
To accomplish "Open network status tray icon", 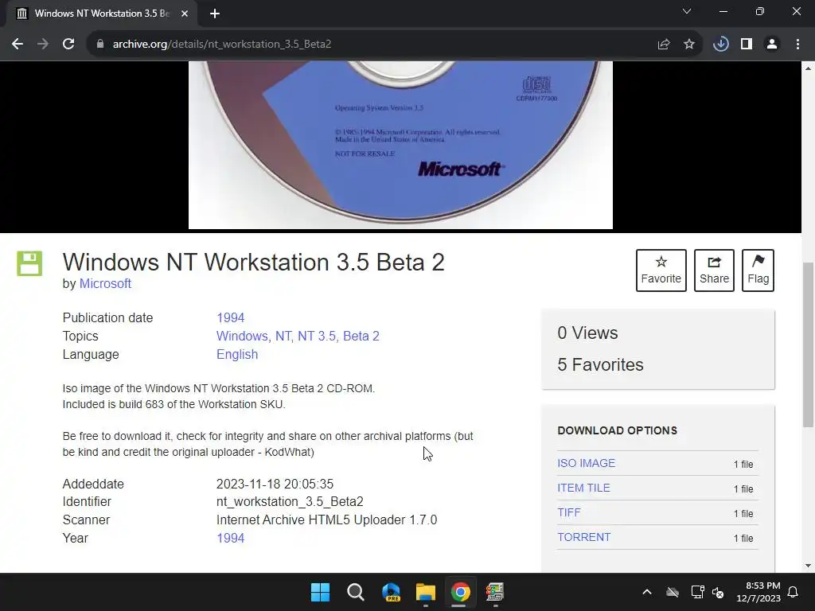I will 697,592.
